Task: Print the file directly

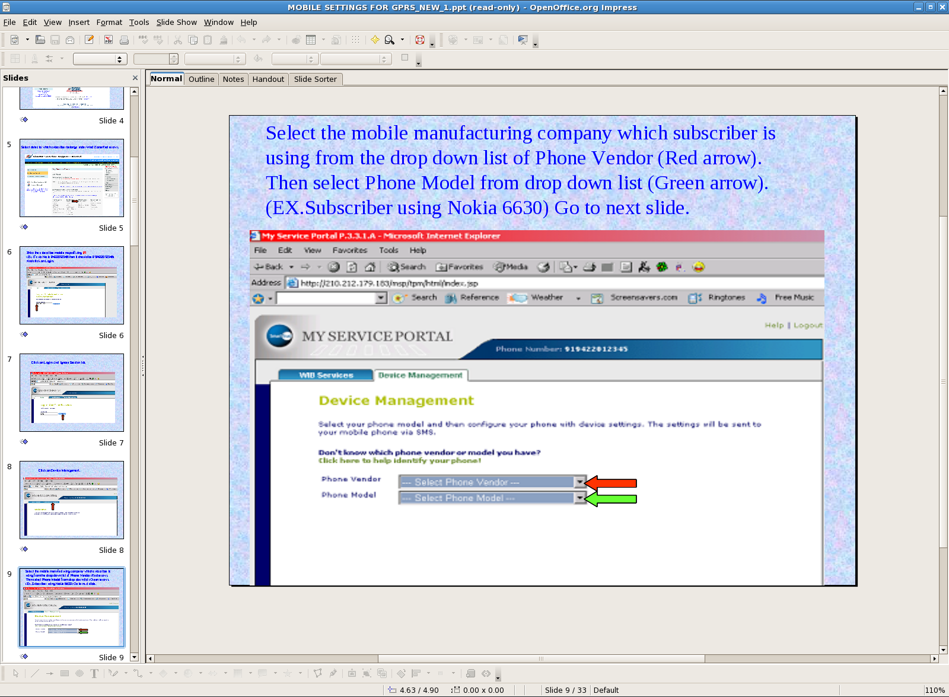Action: [x=124, y=40]
